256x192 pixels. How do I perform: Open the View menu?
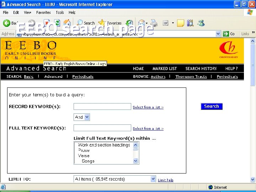pyautogui.click(x=27, y=12)
